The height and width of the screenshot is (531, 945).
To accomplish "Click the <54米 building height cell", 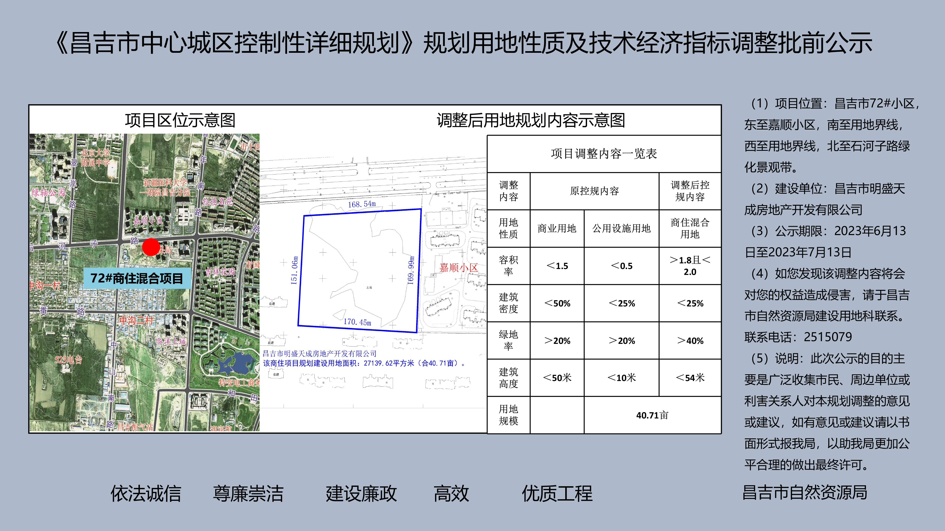I will [690, 378].
